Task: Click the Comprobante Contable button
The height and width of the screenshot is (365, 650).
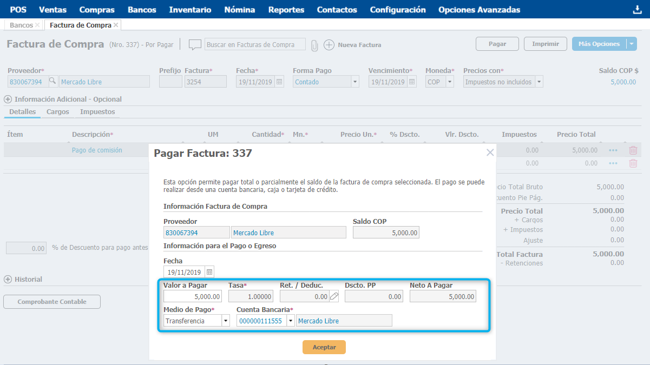Action: point(52,302)
